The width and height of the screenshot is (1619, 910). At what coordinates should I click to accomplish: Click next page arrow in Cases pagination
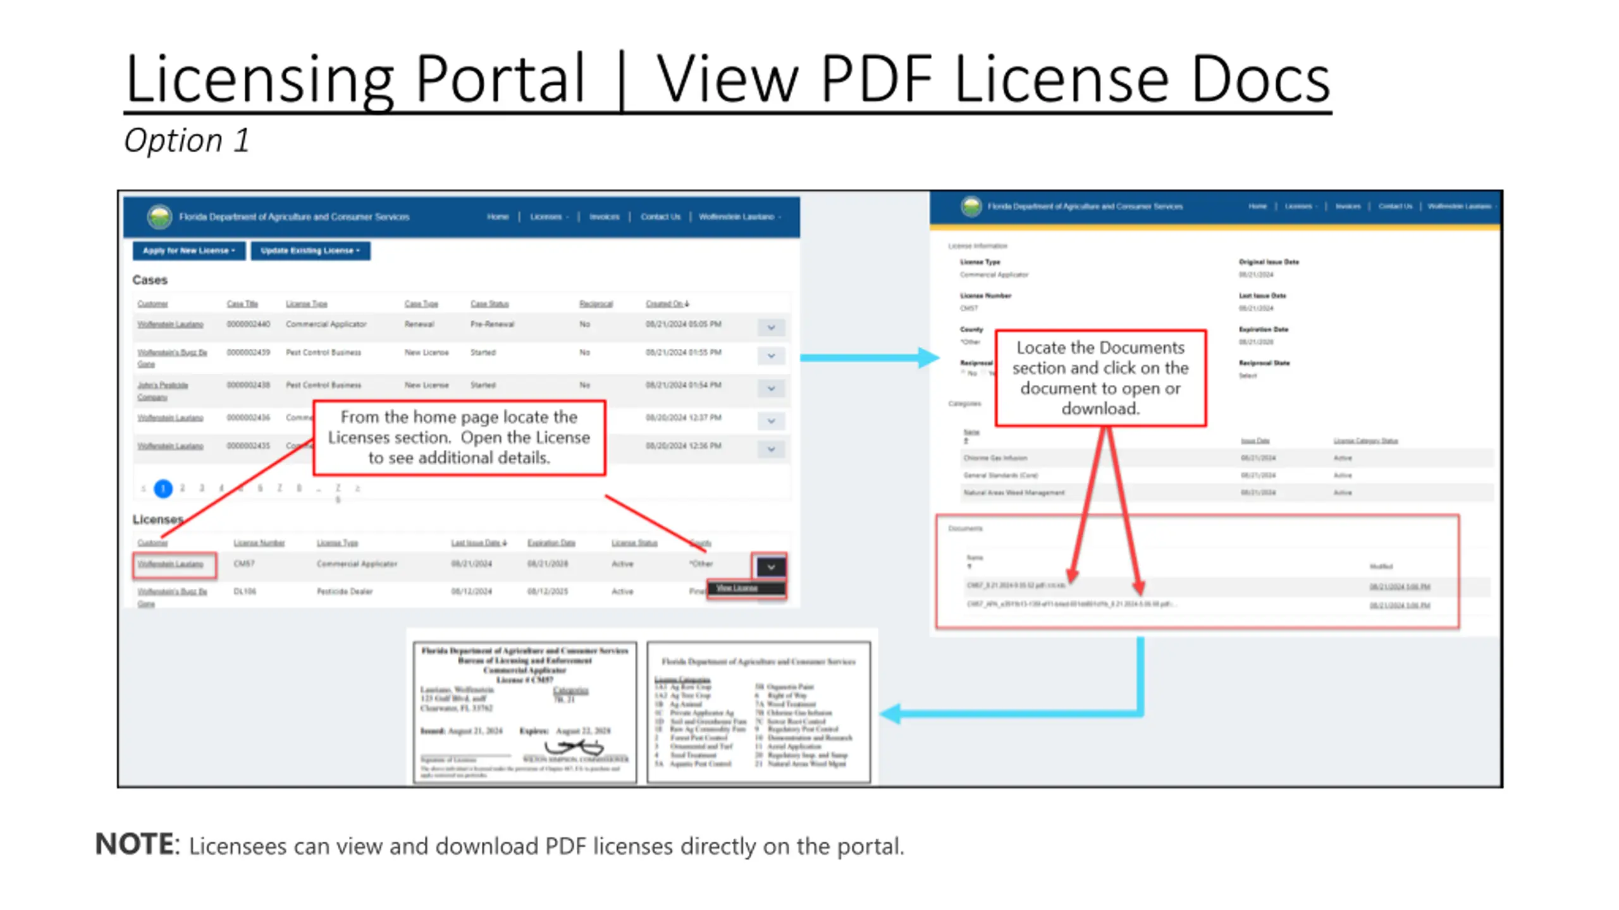coord(357,488)
